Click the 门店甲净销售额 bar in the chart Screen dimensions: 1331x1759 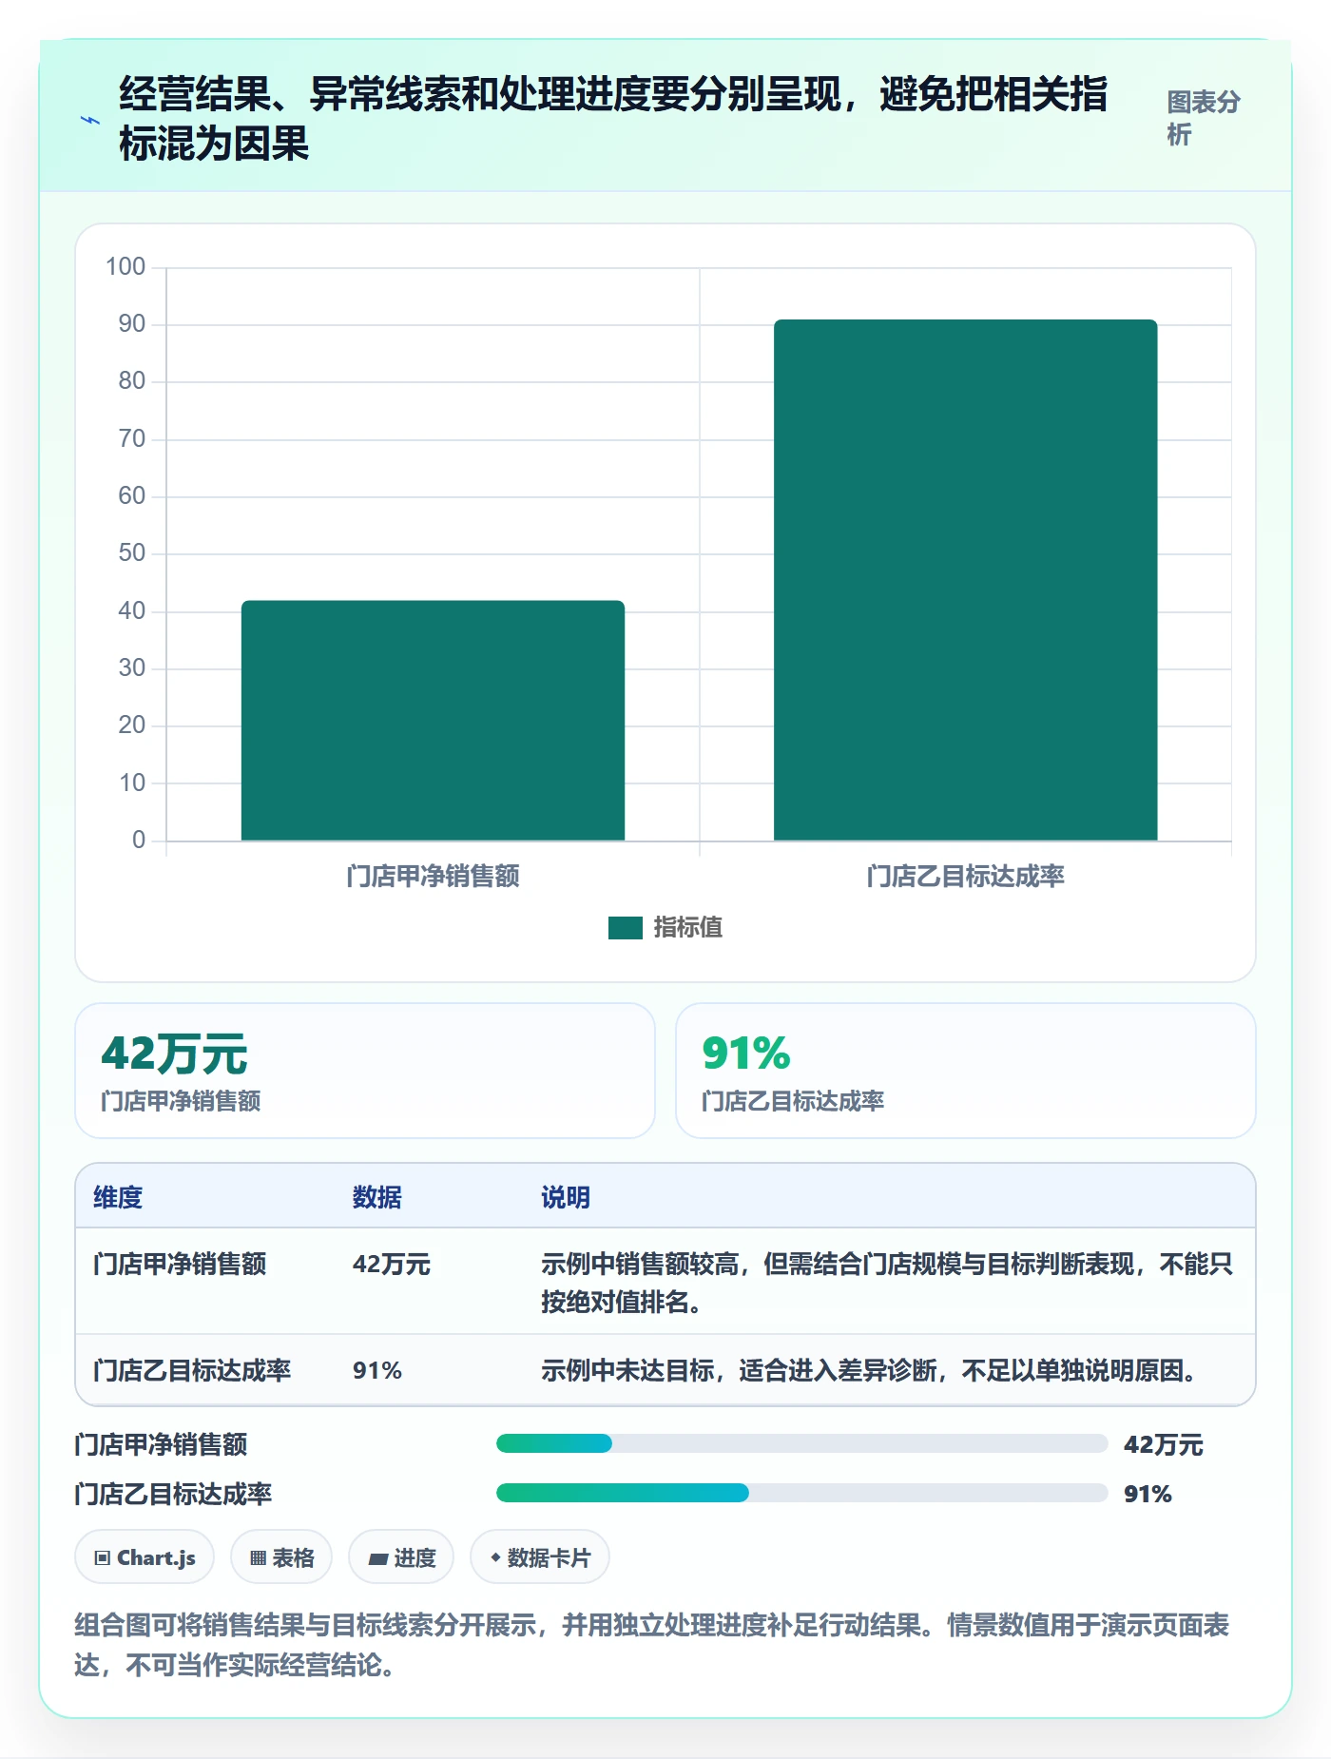tap(433, 720)
